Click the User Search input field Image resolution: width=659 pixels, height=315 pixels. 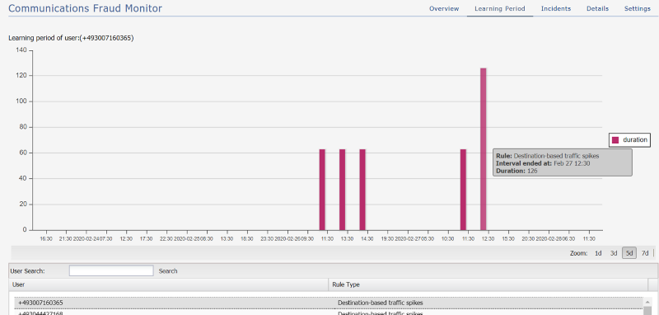(111, 270)
